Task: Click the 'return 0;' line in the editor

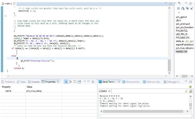Action: [x=19, y=68]
